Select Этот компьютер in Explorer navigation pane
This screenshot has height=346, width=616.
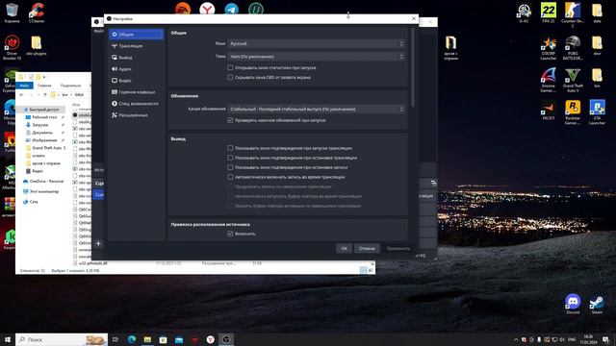[x=41, y=191]
